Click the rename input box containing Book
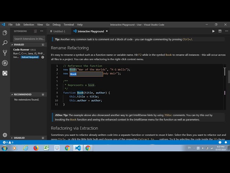This screenshot has height=173, width=230. pyautogui.click(x=86, y=74)
